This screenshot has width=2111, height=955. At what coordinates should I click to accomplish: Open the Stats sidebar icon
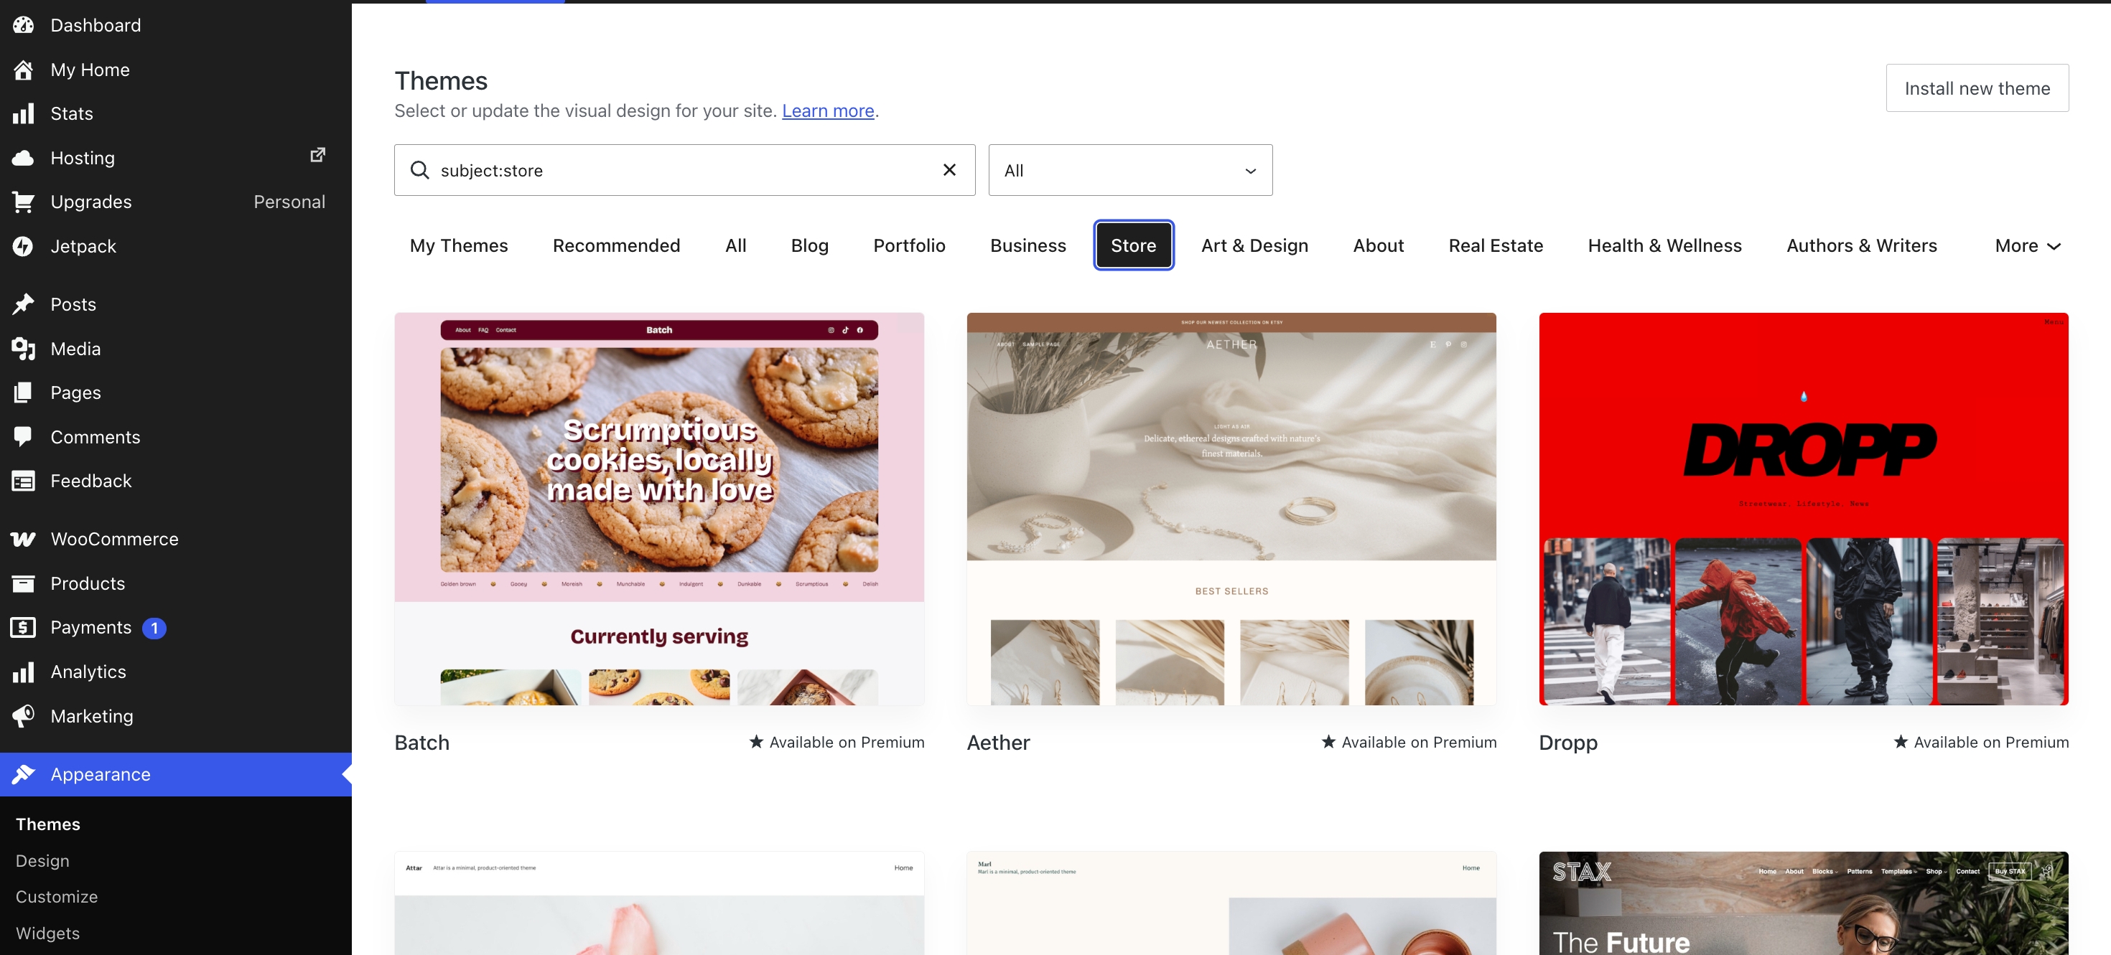tap(24, 113)
